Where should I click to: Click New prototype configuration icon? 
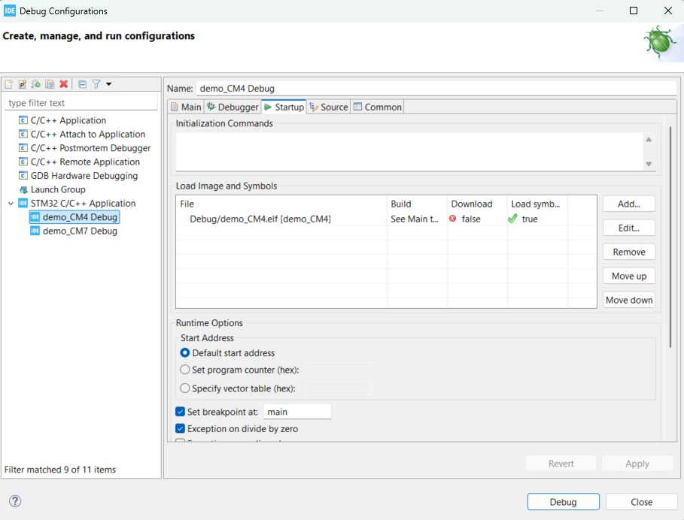23,84
